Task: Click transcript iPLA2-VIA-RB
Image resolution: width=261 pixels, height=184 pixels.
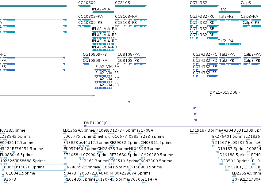Action: point(104,35)
